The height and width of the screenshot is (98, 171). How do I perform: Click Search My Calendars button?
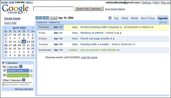click(x=89, y=9)
